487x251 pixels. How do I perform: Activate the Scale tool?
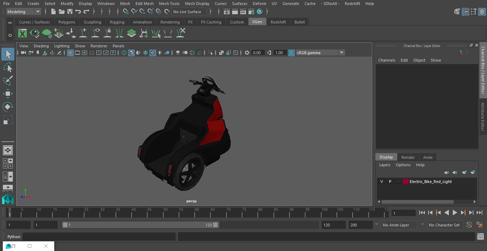click(8, 120)
